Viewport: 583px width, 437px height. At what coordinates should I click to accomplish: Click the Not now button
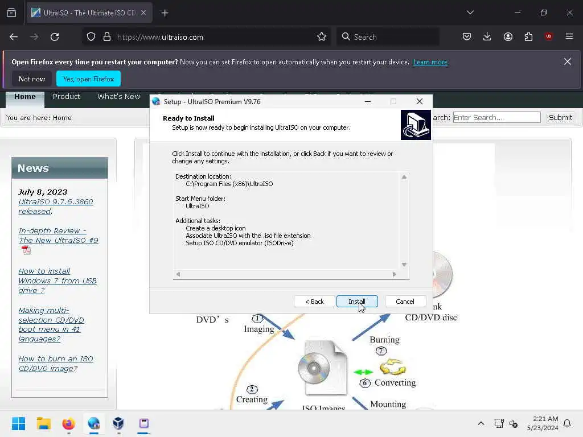point(32,79)
